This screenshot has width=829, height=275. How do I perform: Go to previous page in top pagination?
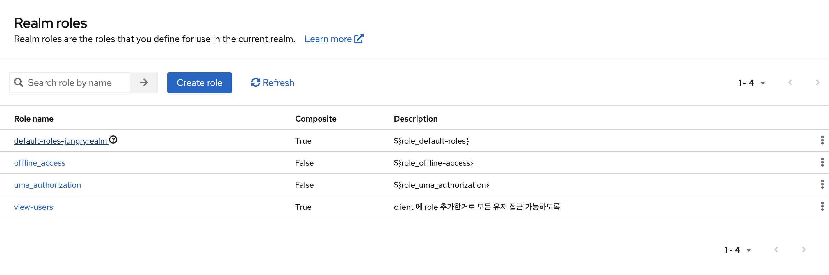(x=790, y=82)
